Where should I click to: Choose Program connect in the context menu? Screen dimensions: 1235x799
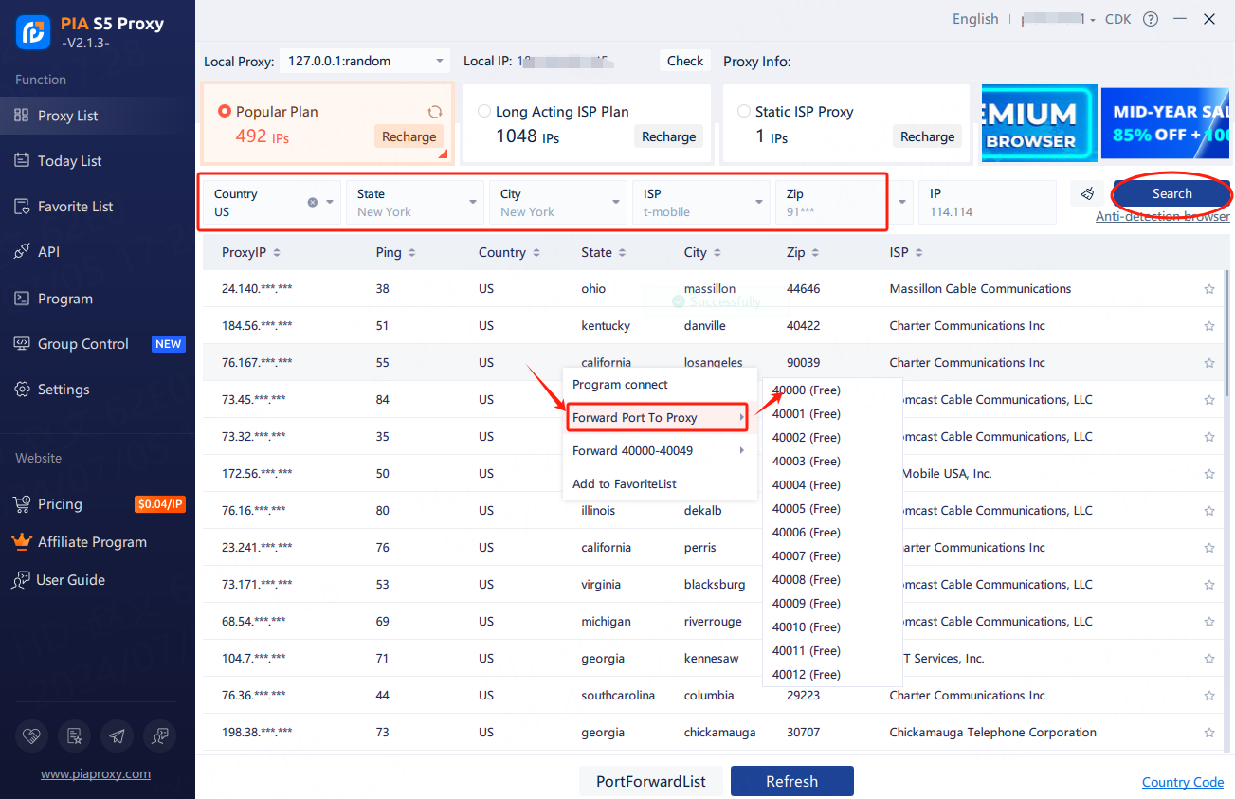tap(660, 385)
